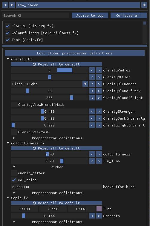Screen dimensions: 150x226
Task: Select previous ClarityBlendMode with < button
Action: tap(92, 84)
